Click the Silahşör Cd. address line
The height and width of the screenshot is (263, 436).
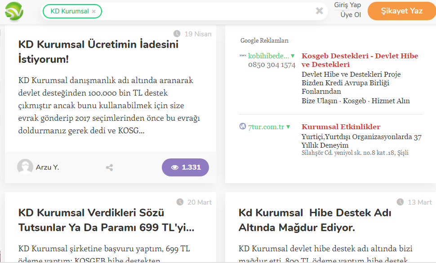pos(355,153)
